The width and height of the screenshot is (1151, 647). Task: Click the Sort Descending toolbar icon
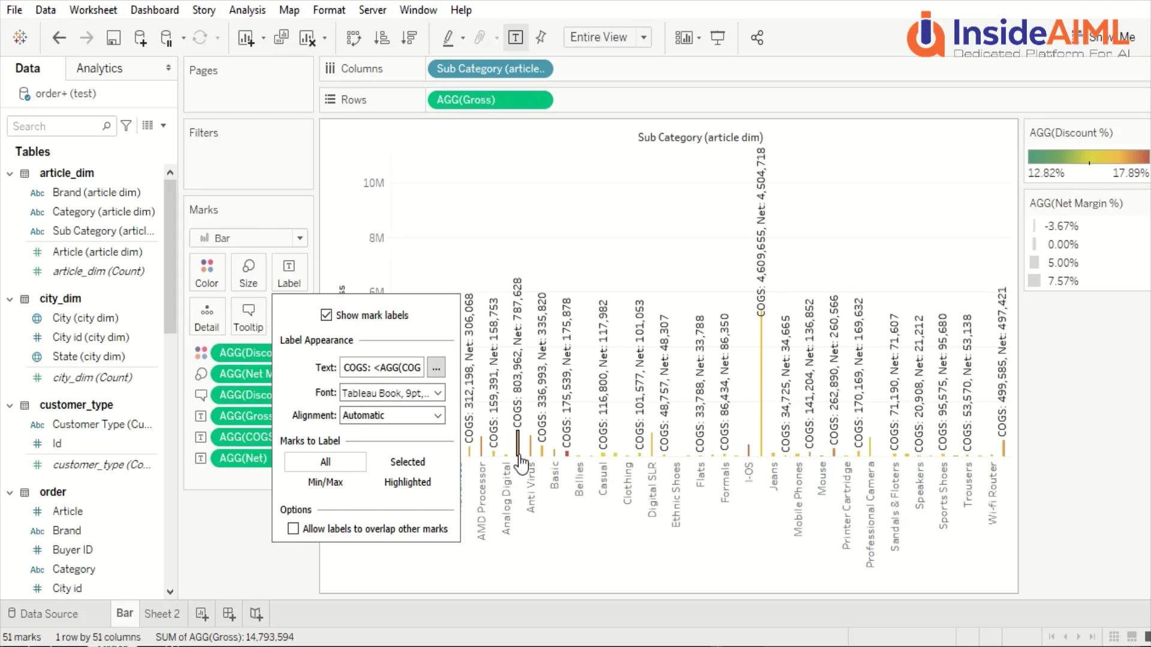tap(409, 38)
